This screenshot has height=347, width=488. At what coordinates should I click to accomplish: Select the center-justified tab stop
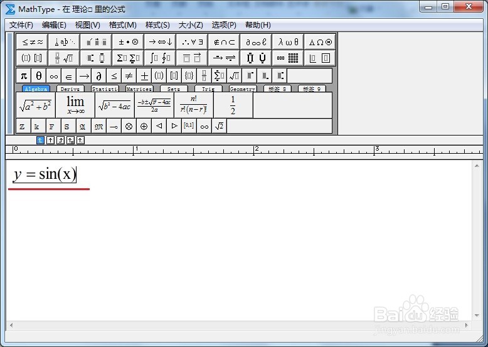tap(50, 141)
